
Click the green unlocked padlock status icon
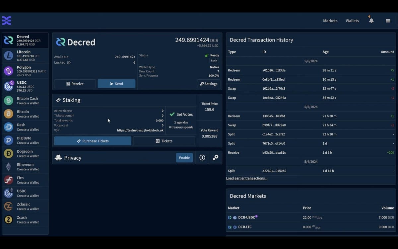pyautogui.click(x=207, y=55)
